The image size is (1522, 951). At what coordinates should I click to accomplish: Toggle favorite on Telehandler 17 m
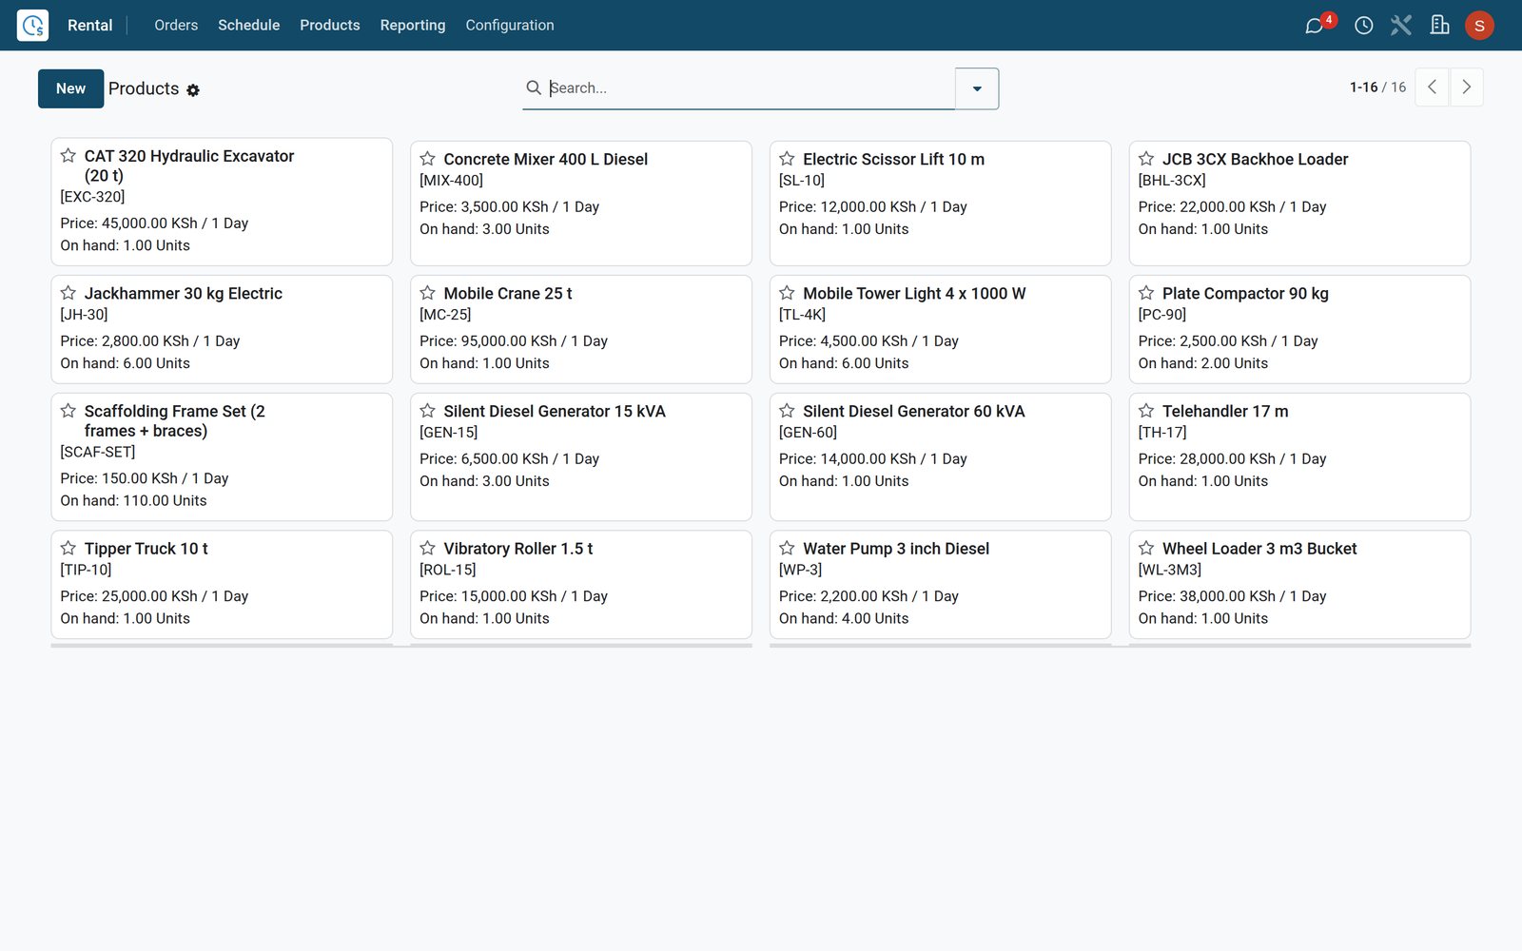[x=1146, y=411]
